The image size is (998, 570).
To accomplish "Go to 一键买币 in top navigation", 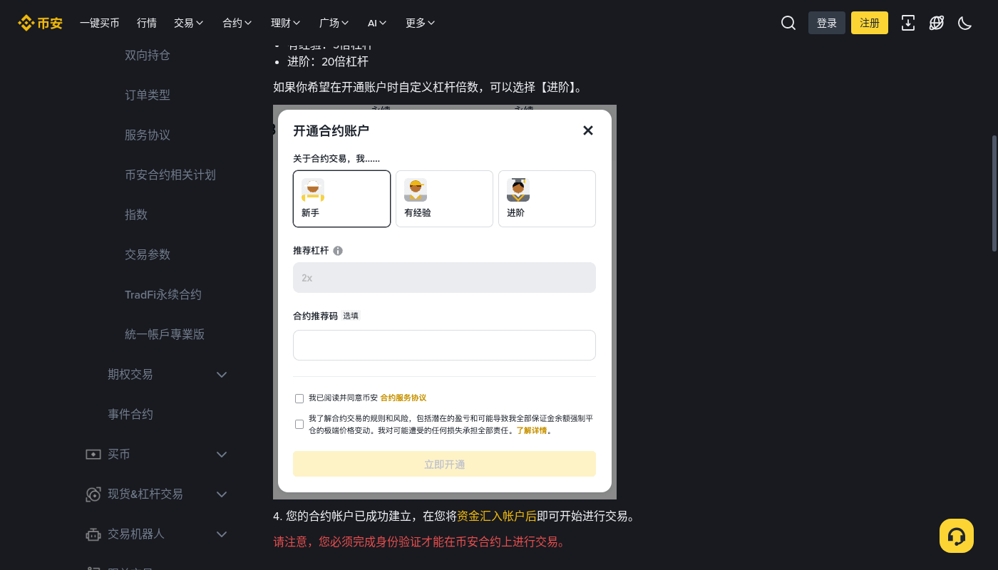I will point(100,23).
